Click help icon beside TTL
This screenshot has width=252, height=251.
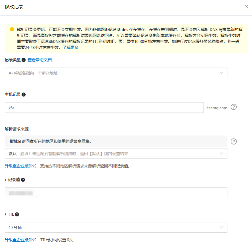coord(17,214)
